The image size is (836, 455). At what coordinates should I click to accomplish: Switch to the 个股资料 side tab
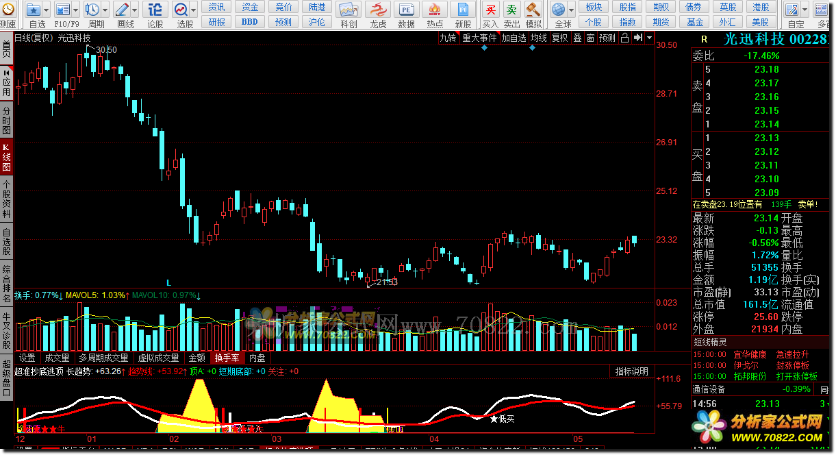[x=6, y=198]
